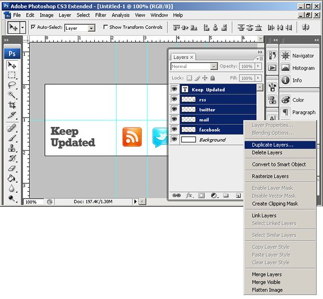The image size is (323, 299).
Task: Open the Paragraph panel
Action: tap(298, 112)
